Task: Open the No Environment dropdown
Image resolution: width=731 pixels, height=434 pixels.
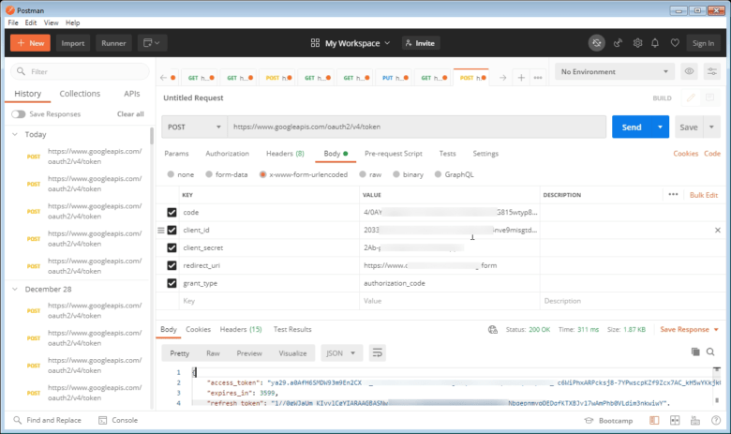Action: pyautogui.click(x=614, y=71)
